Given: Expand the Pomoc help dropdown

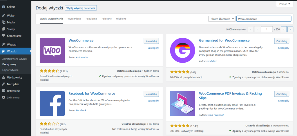Looking at the screenshot, I should (x=285, y=4).
